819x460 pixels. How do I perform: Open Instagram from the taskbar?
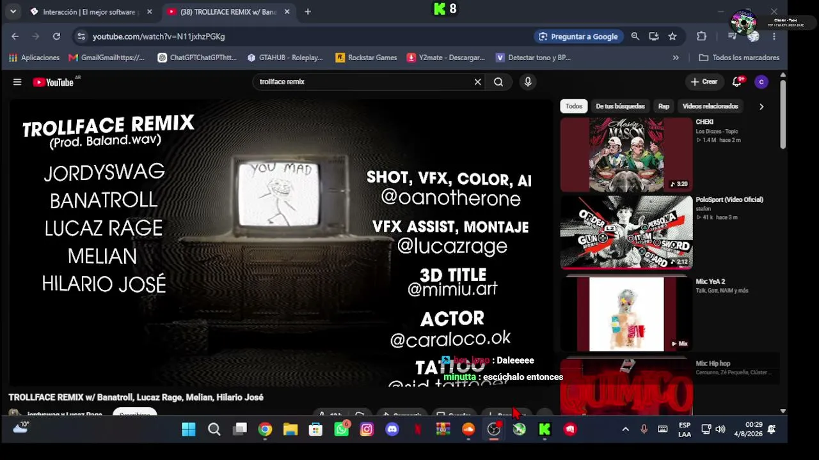click(367, 429)
